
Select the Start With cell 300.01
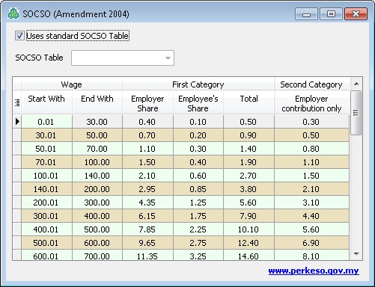point(46,216)
